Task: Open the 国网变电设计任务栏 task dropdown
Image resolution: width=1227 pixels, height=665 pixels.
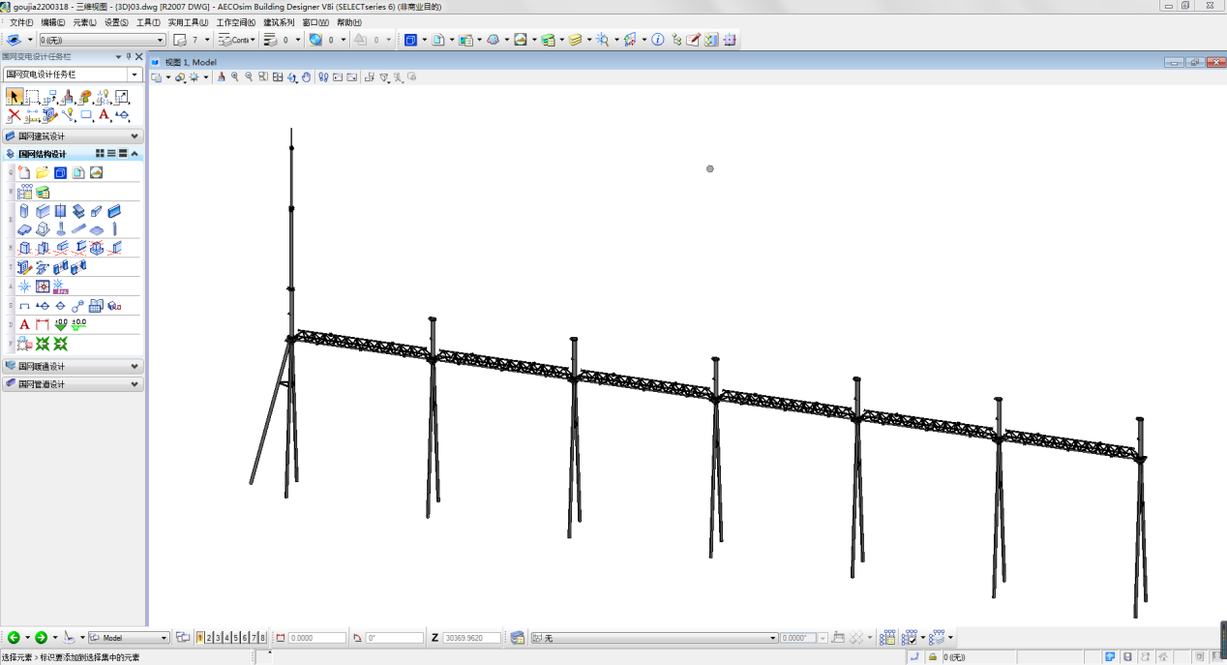Action: click(x=135, y=75)
